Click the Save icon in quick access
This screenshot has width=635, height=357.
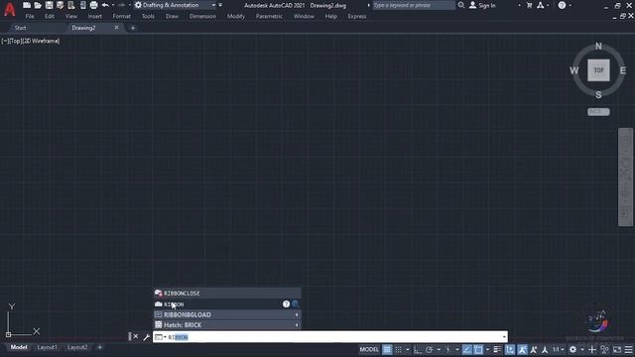point(49,5)
